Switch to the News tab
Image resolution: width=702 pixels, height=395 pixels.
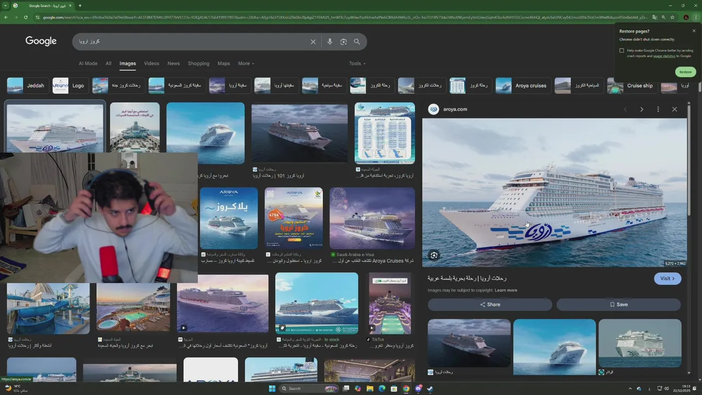coord(174,64)
